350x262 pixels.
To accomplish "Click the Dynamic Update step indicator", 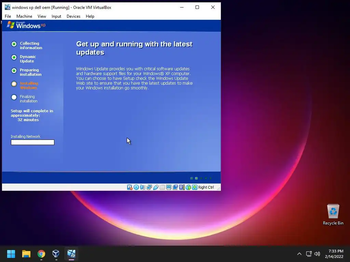I will click(14, 57).
